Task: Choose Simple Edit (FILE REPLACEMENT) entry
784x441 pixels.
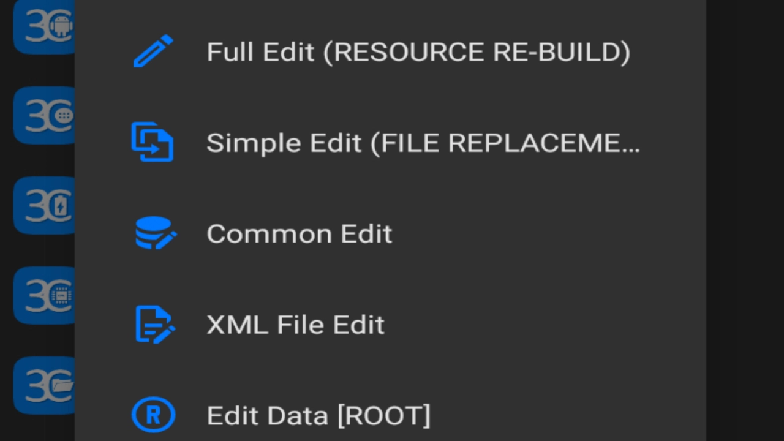Action: [x=423, y=143]
